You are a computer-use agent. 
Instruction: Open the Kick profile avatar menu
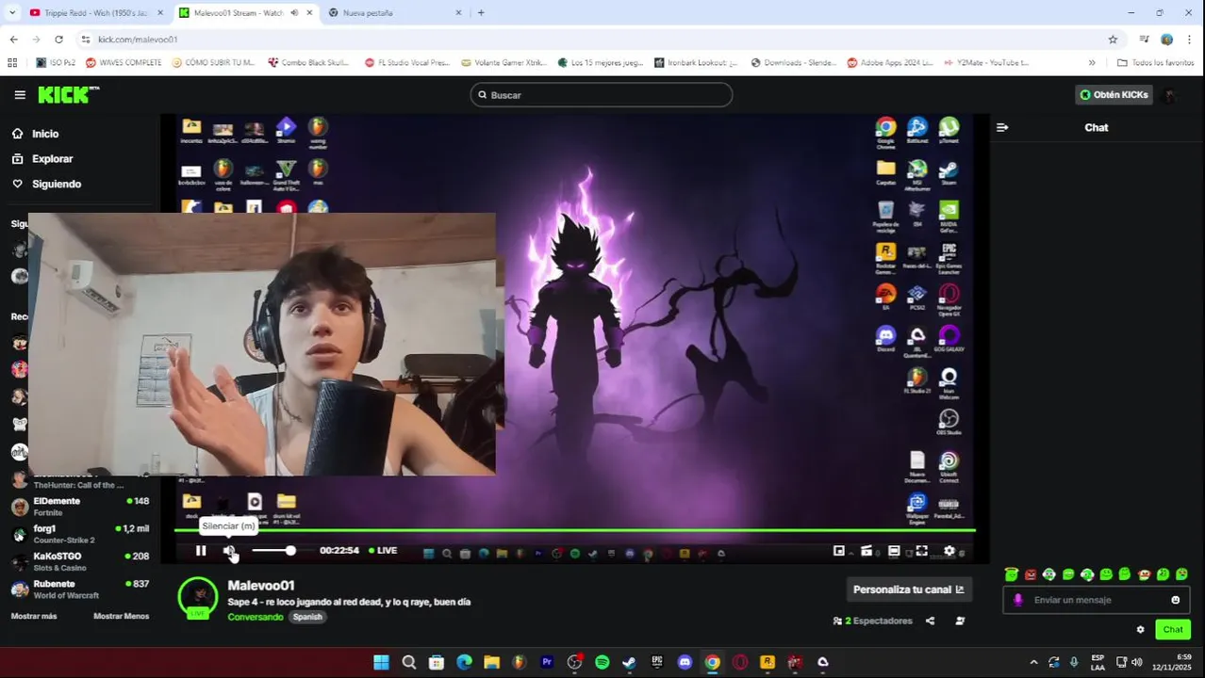[x=1170, y=95]
